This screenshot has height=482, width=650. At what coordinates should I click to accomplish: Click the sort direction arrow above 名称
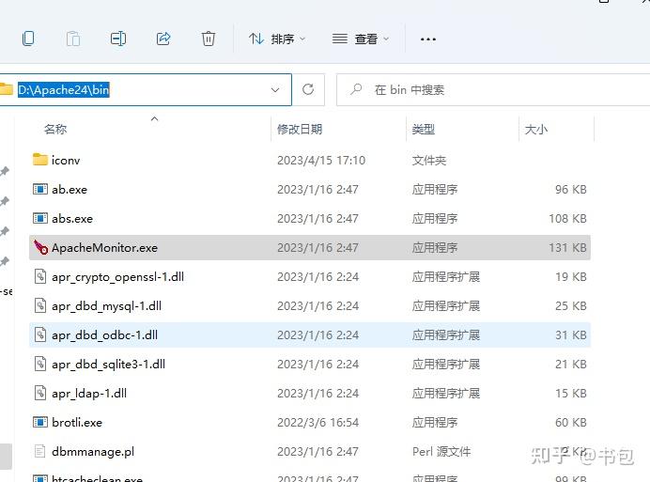[155, 118]
